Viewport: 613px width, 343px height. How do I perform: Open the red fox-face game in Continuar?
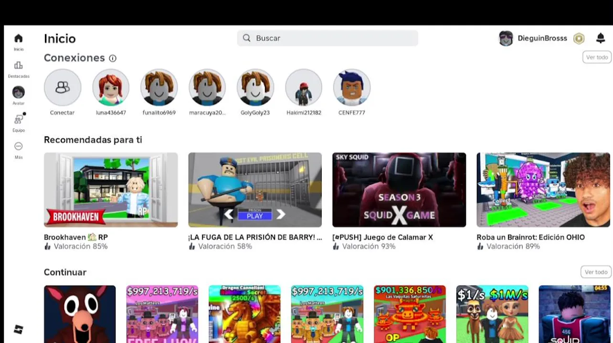[x=80, y=314]
